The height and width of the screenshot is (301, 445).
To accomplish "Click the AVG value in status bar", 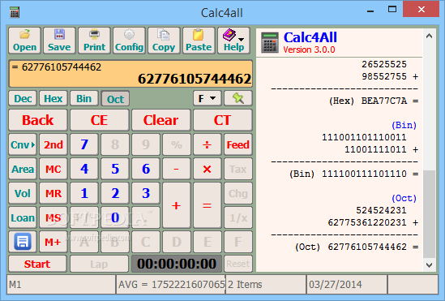I will click(x=171, y=284).
